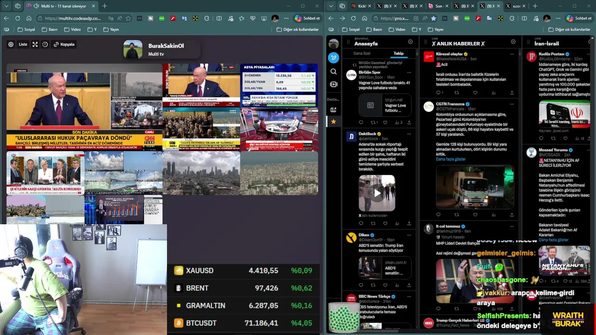Click the alert circle icon beside fullscreen
Image resolution: width=596 pixels, height=335 pixels.
pyautogui.click(x=45, y=44)
